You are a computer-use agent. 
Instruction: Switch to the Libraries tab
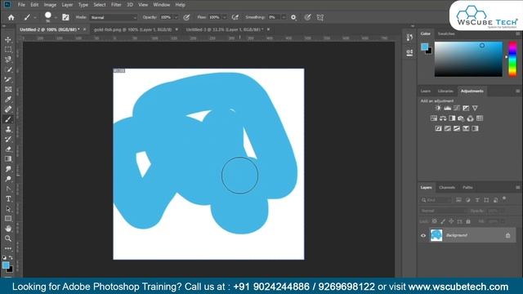click(445, 91)
